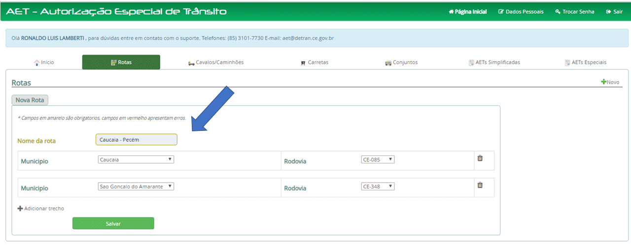Open the CE-348 Rodovia dropdown
The image size is (631, 246).
378,186
